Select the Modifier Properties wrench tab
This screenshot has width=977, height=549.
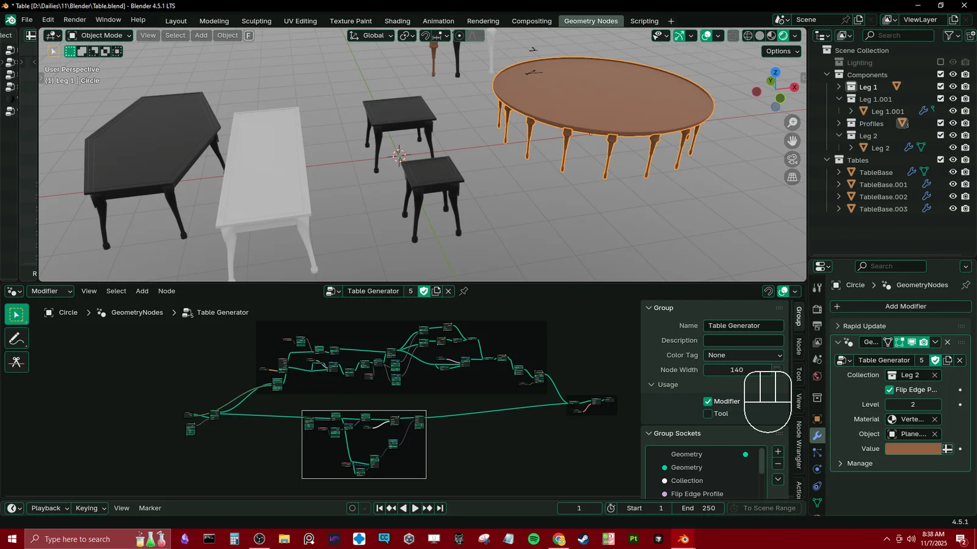[816, 434]
